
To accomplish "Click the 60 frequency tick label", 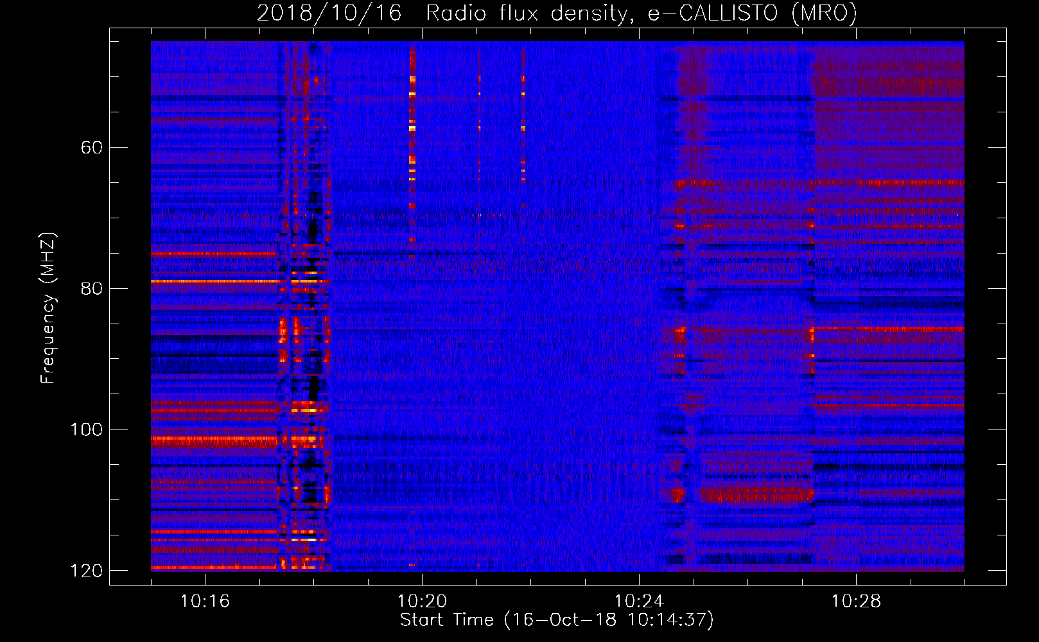I will pos(92,148).
